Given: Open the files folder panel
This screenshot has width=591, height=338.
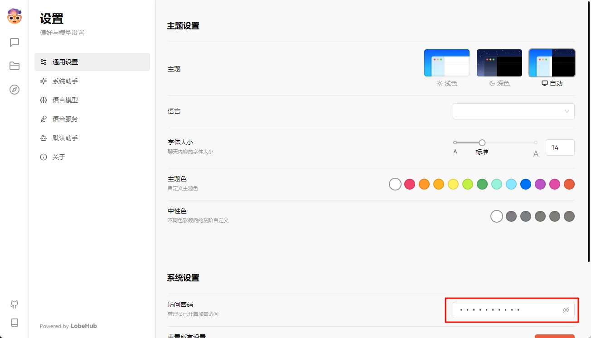Looking at the screenshot, I should (x=14, y=66).
